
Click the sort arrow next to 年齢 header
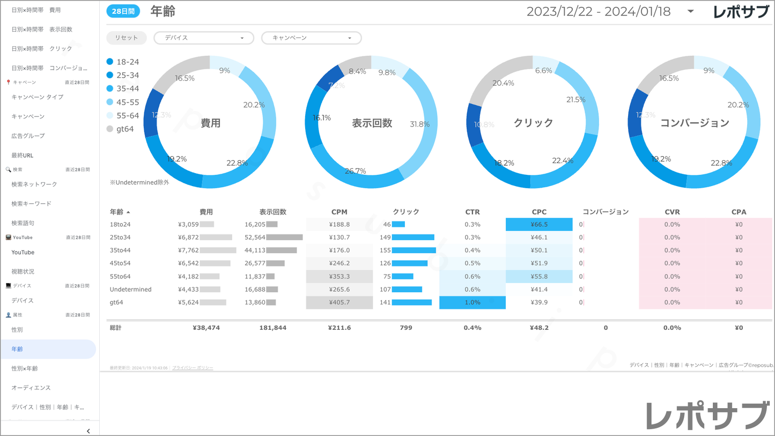128,212
